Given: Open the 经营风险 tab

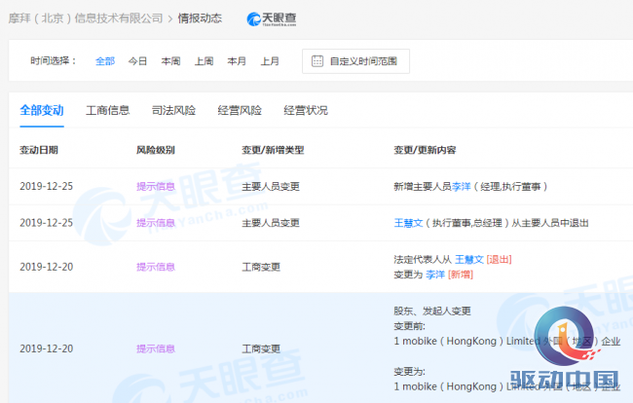Looking at the screenshot, I should 240,110.
